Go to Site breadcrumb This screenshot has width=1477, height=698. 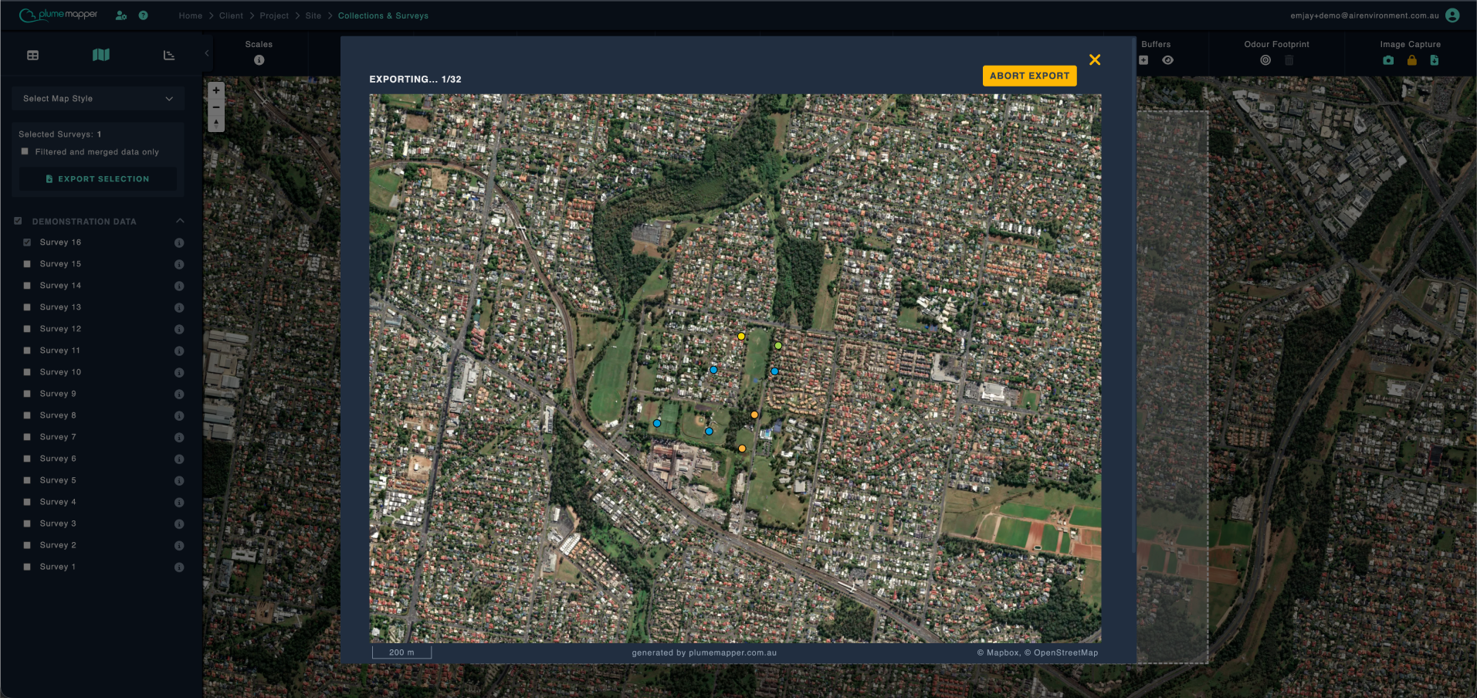[313, 15]
